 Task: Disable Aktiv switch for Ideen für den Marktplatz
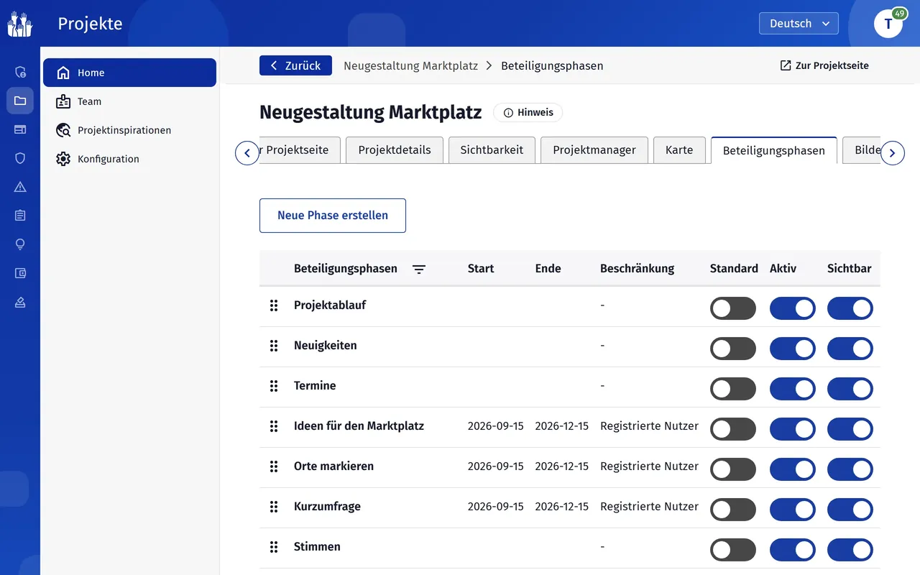click(793, 430)
